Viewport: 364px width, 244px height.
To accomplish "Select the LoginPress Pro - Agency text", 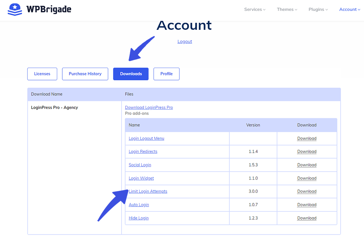I will [x=55, y=108].
